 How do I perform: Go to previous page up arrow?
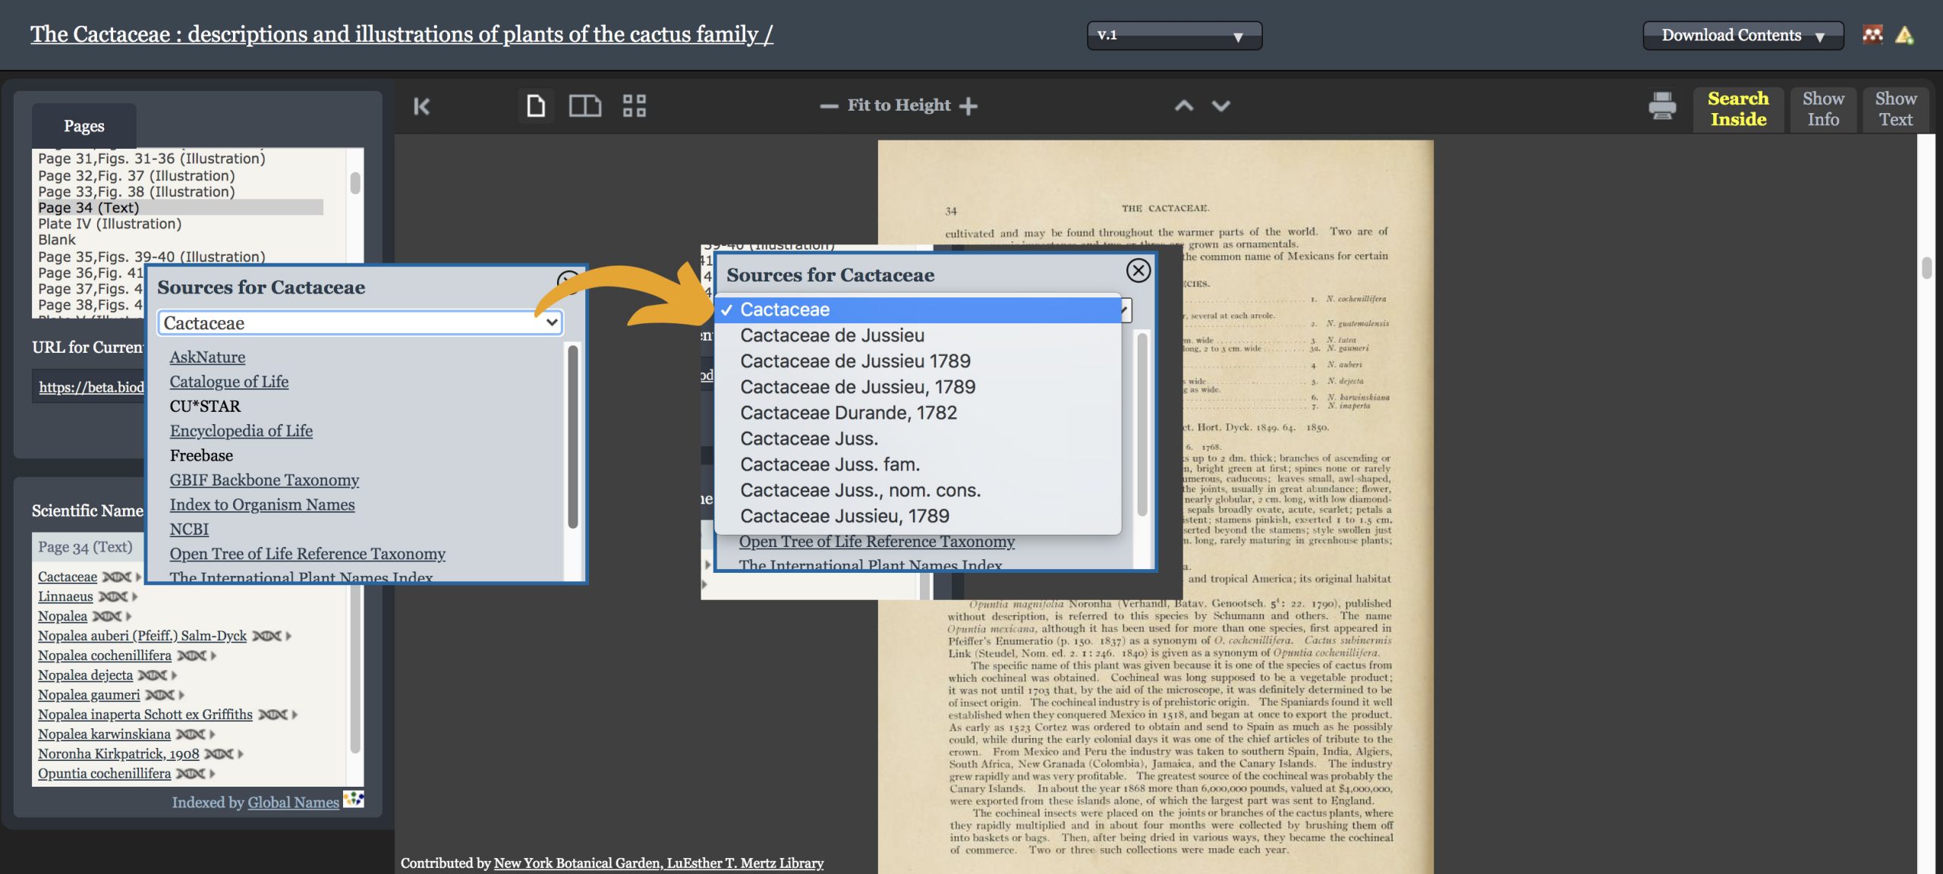[1183, 105]
